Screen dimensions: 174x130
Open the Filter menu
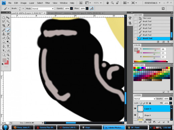(x=48, y=3)
